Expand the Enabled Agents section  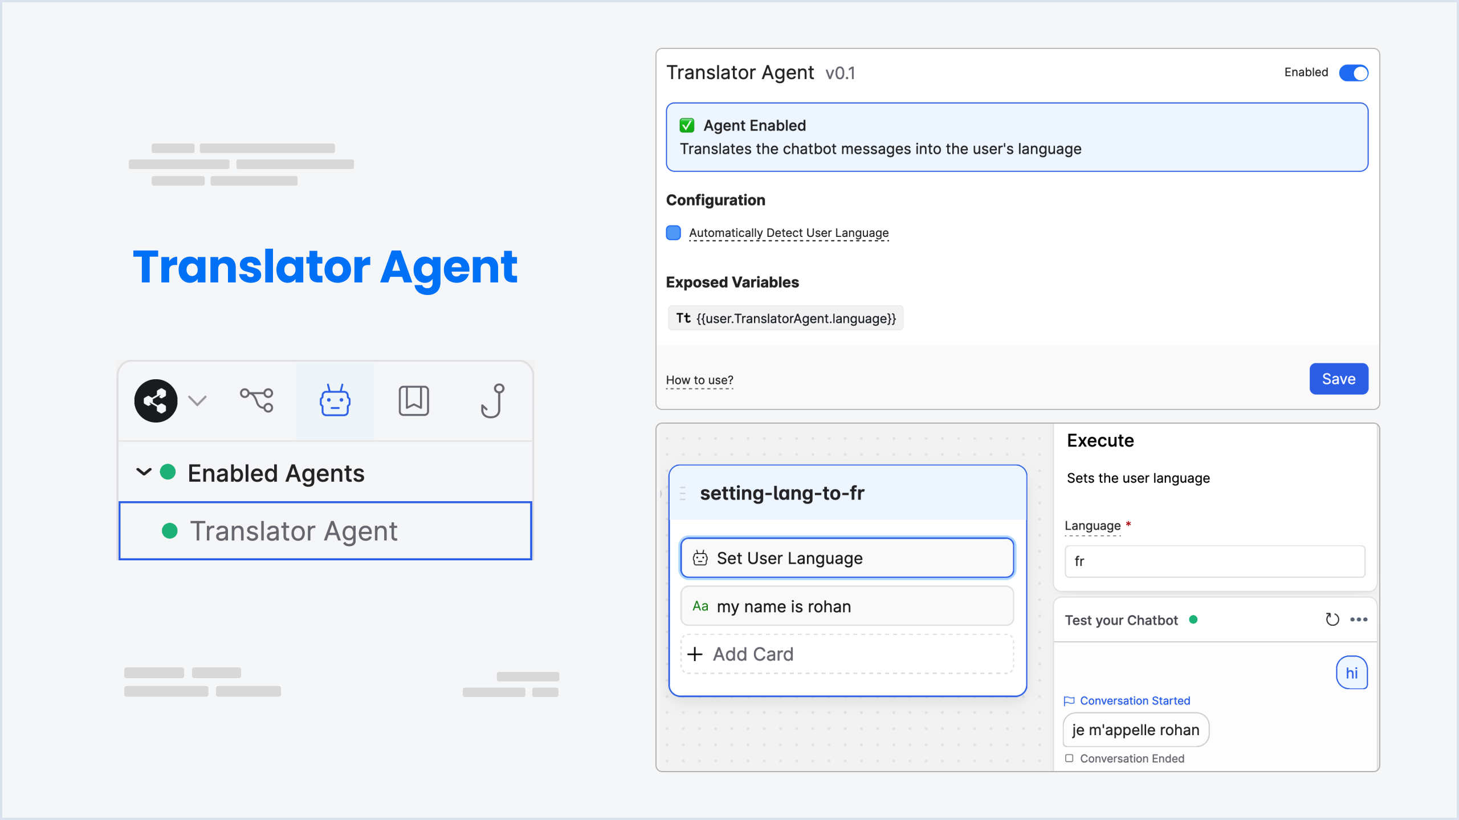point(143,471)
